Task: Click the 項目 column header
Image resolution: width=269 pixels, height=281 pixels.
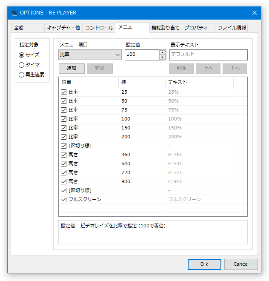Action: 89,82
